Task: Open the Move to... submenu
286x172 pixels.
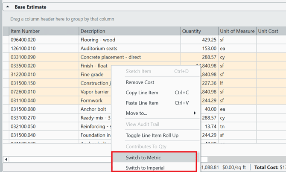Action: (136, 113)
